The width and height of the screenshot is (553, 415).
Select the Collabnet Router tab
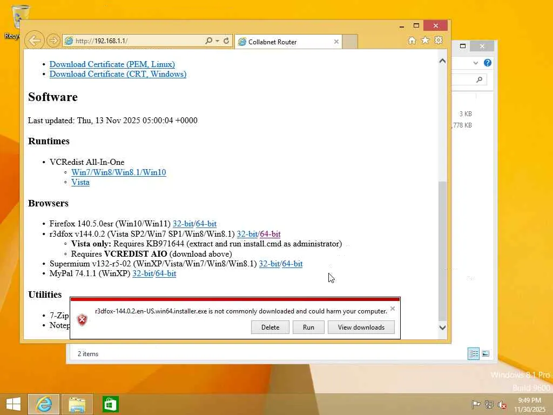click(x=288, y=42)
